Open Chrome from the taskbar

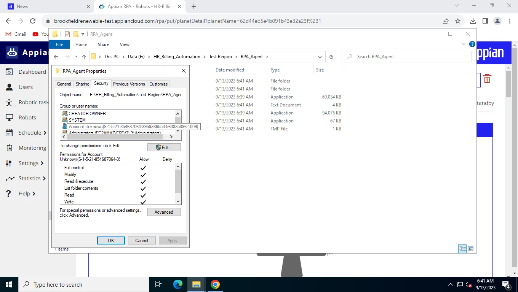(215, 284)
